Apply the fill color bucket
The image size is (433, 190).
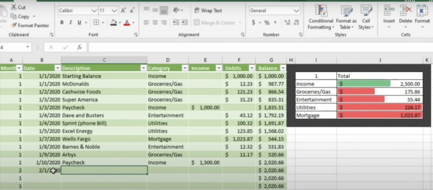pos(113,23)
